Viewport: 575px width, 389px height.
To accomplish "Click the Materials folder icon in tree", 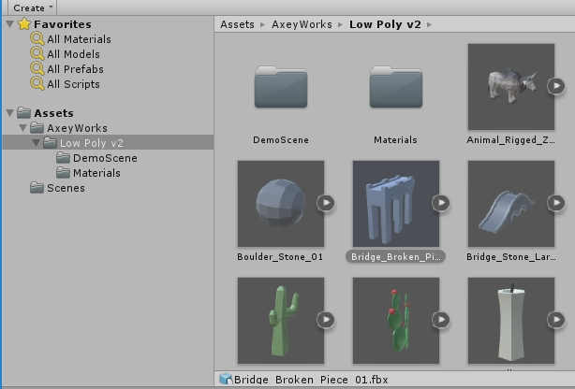I will [63, 173].
